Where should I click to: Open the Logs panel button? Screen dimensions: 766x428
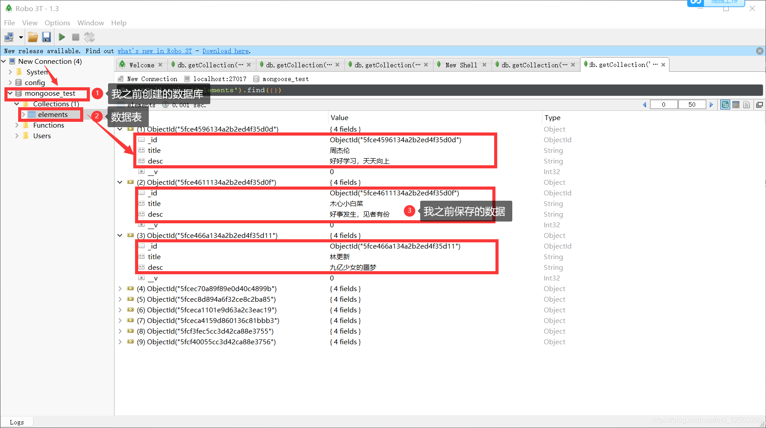tap(17, 422)
